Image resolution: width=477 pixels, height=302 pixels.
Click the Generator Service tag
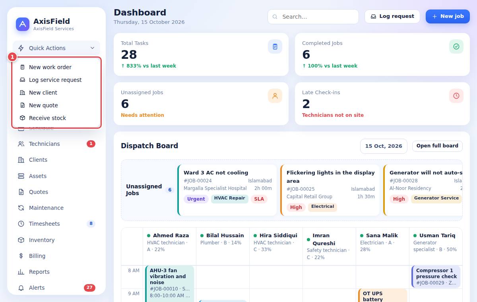[436, 198]
